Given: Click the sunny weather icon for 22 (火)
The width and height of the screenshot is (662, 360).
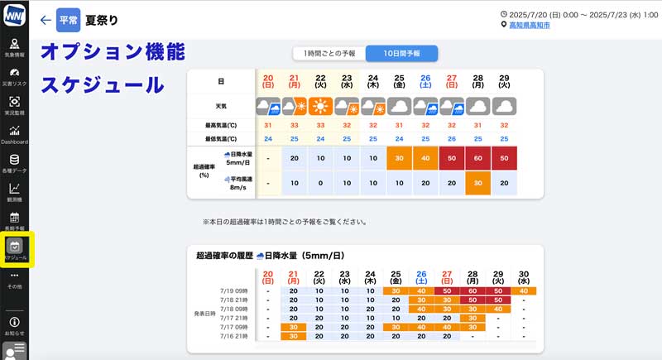Looking at the screenshot, I should click(320, 106).
